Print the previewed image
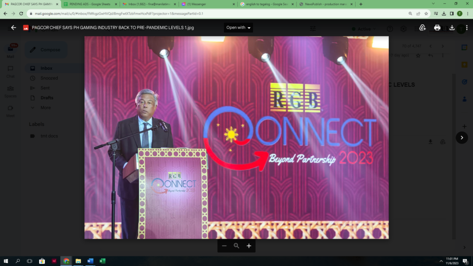473x266 pixels. [x=437, y=27]
